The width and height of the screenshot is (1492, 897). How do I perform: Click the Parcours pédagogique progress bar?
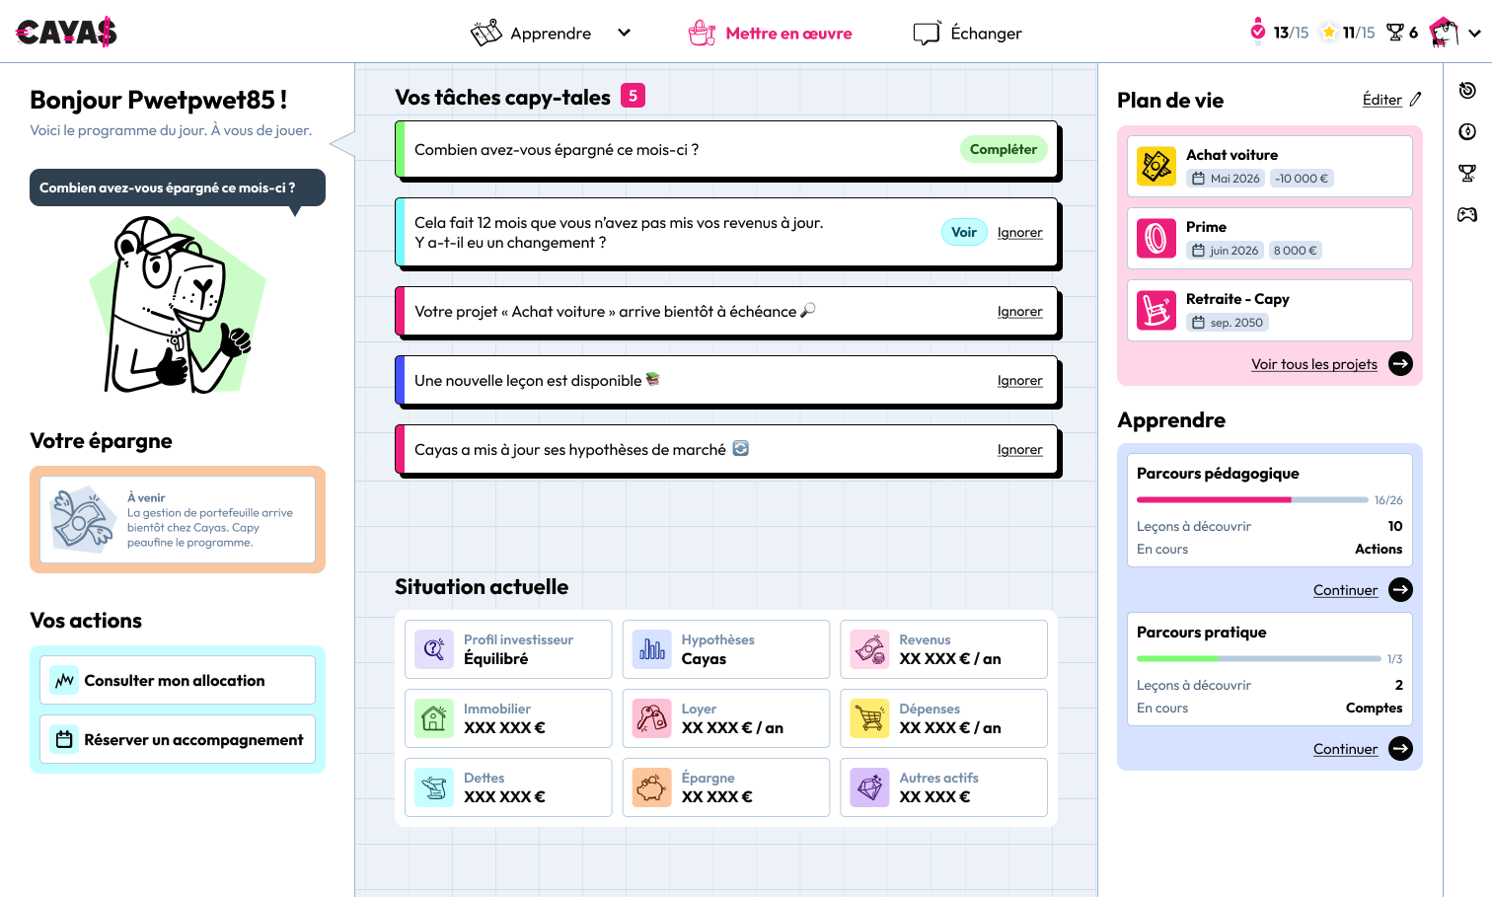(1253, 500)
